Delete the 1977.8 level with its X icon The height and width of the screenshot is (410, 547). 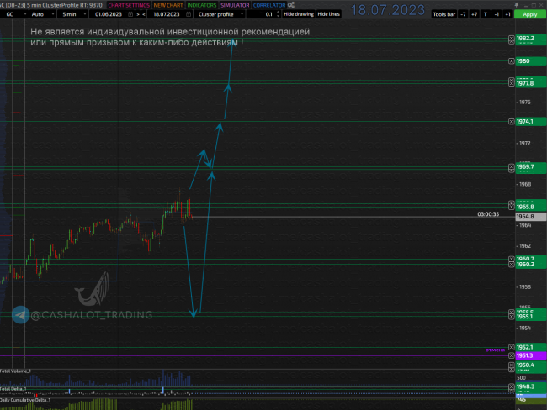coord(511,83)
